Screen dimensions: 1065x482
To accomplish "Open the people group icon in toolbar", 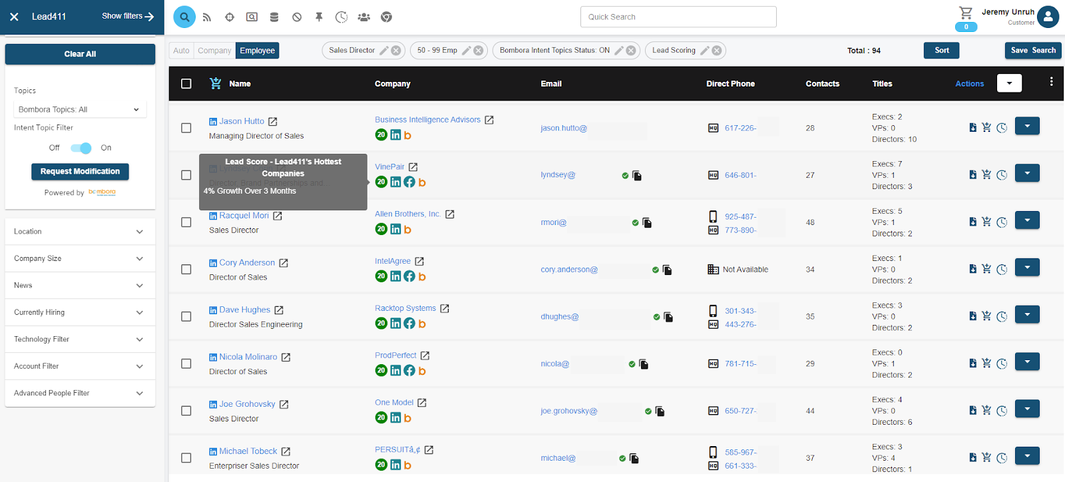I will [363, 17].
